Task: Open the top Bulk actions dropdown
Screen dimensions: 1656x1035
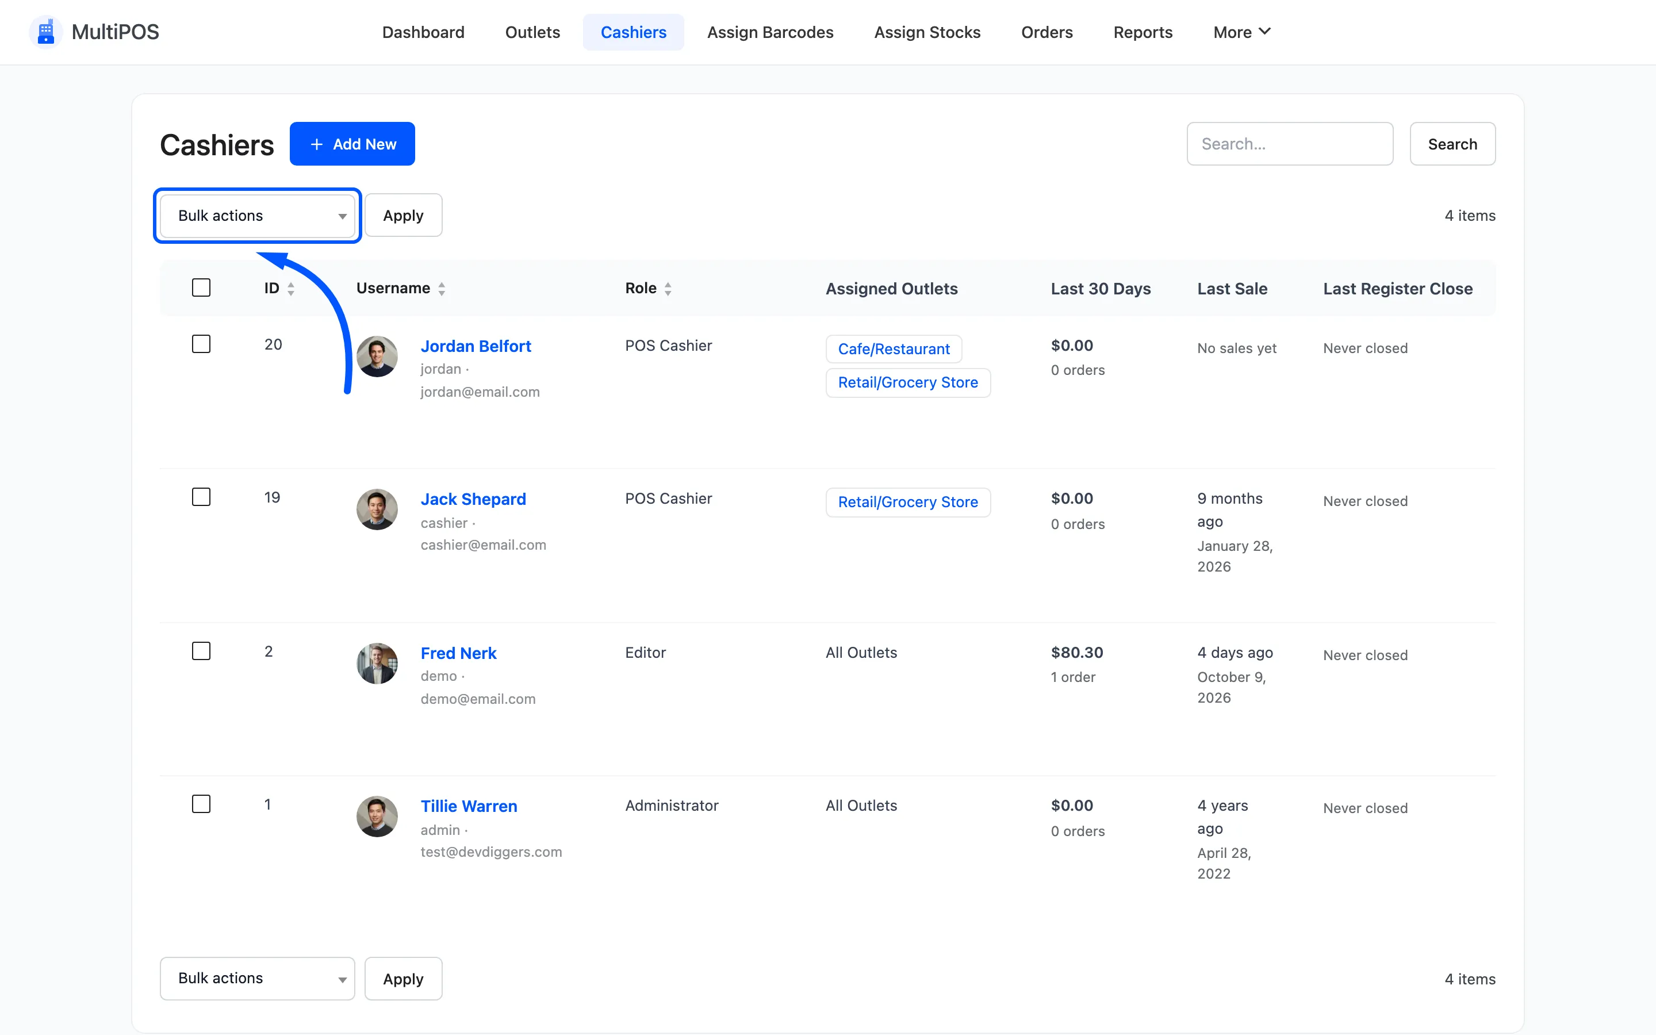Action: coord(257,216)
